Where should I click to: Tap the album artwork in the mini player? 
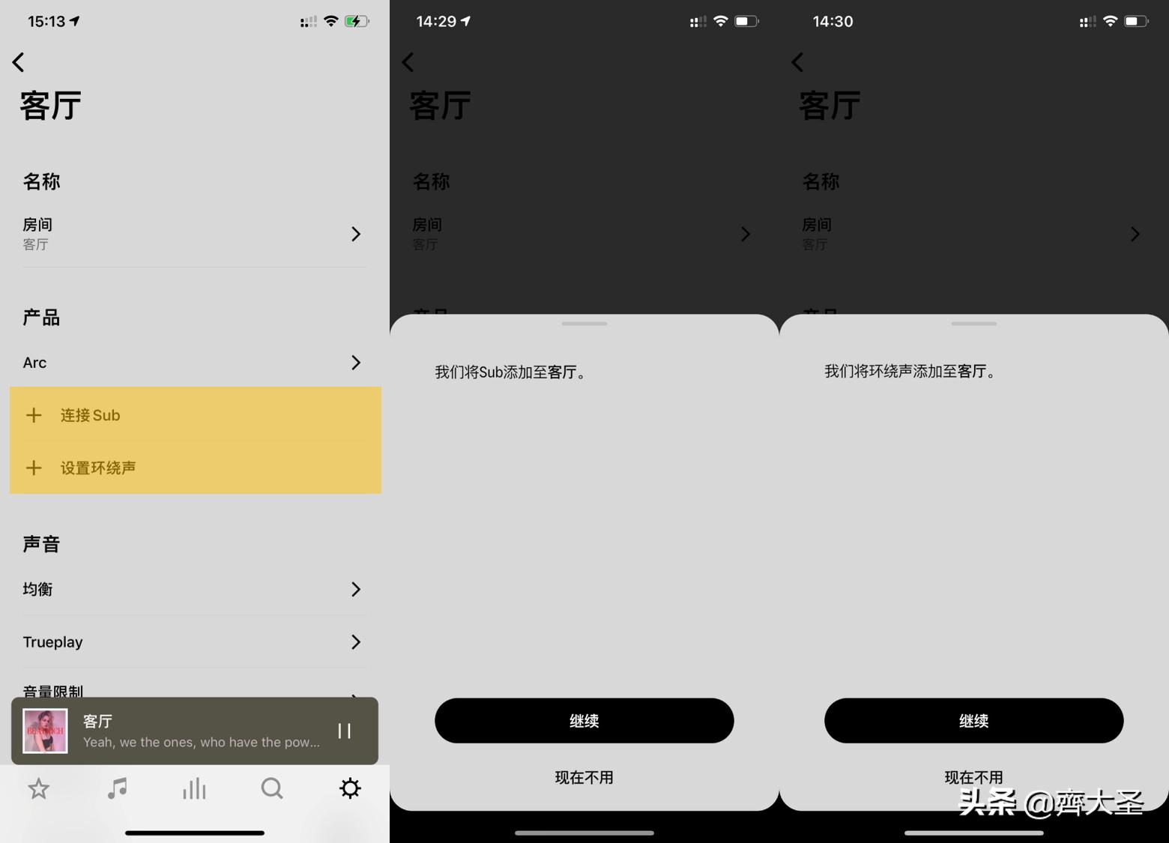44,731
